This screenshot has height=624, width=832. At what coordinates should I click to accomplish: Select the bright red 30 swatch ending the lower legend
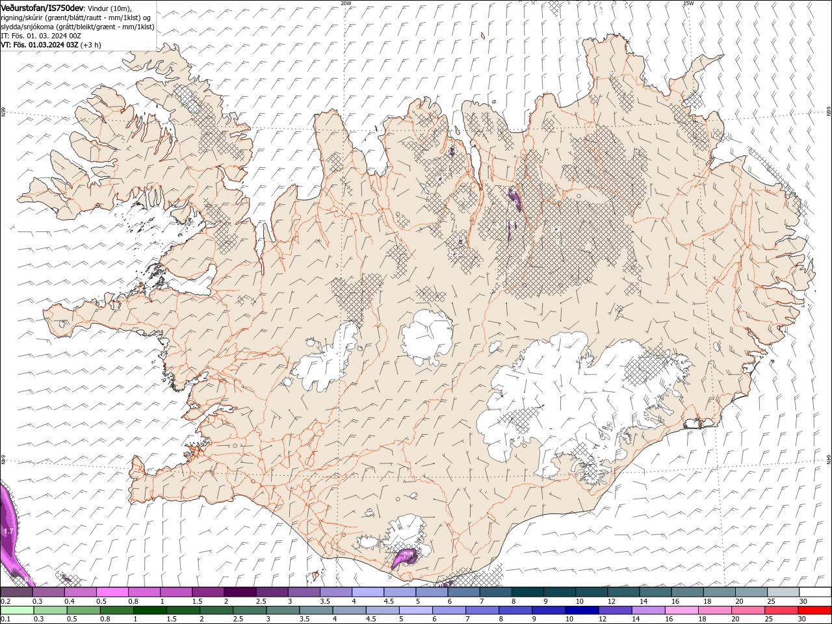coord(814,610)
